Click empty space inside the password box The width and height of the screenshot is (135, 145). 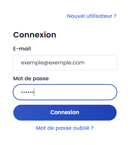pyautogui.click(x=74, y=92)
